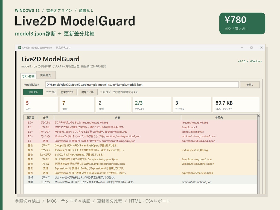Select the Groups[0] ParamEyeLOpen duplicate warning row
Screen dimensions: 280x210
pyautogui.click(x=140, y=145)
